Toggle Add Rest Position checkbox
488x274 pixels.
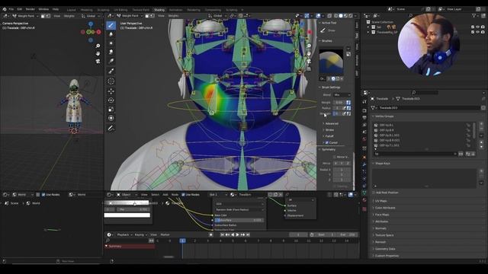(374, 193)
